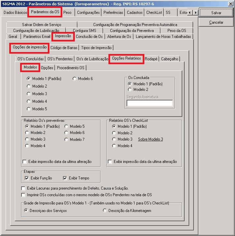Open the OS's Concluídas tab

tap(30, 59)
